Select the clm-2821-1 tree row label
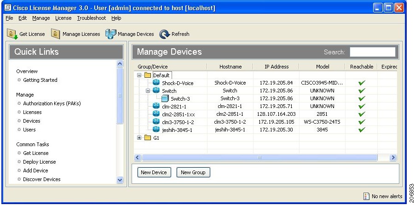415x205 pixels. (x=174, y=106)
